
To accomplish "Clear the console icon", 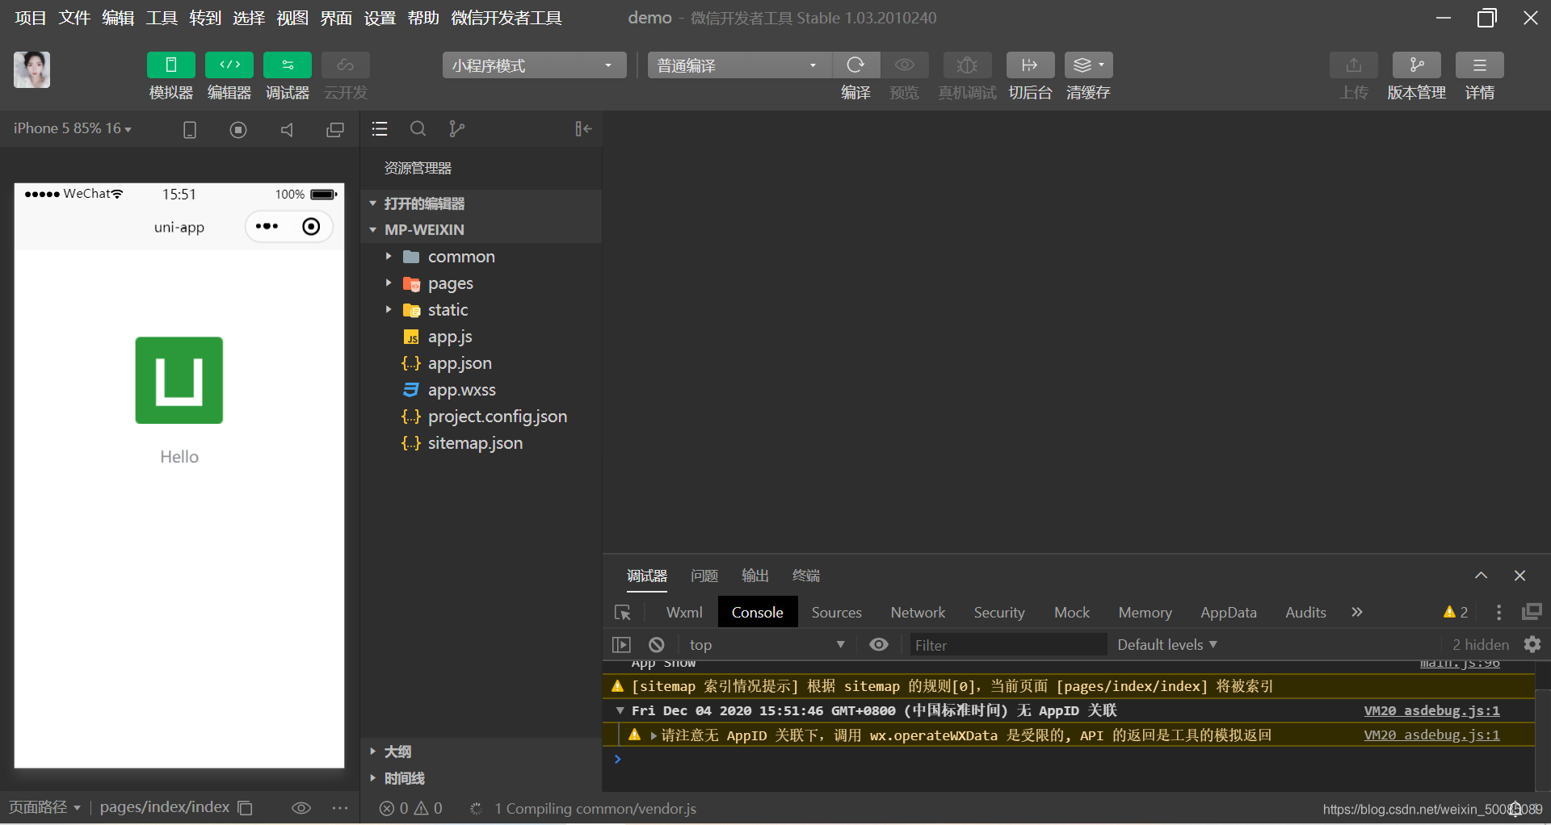I will click(657, 645).
